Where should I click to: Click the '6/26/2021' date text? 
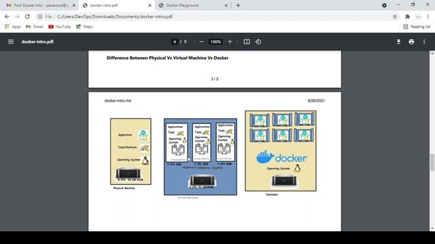316,101
